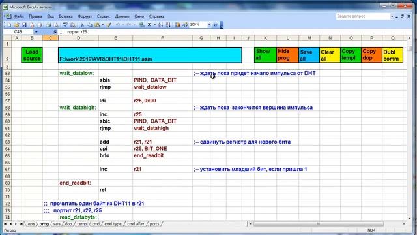The image size is (417, 235).
Task: Click the Paste clipboard icon
Action: point(97,25)
